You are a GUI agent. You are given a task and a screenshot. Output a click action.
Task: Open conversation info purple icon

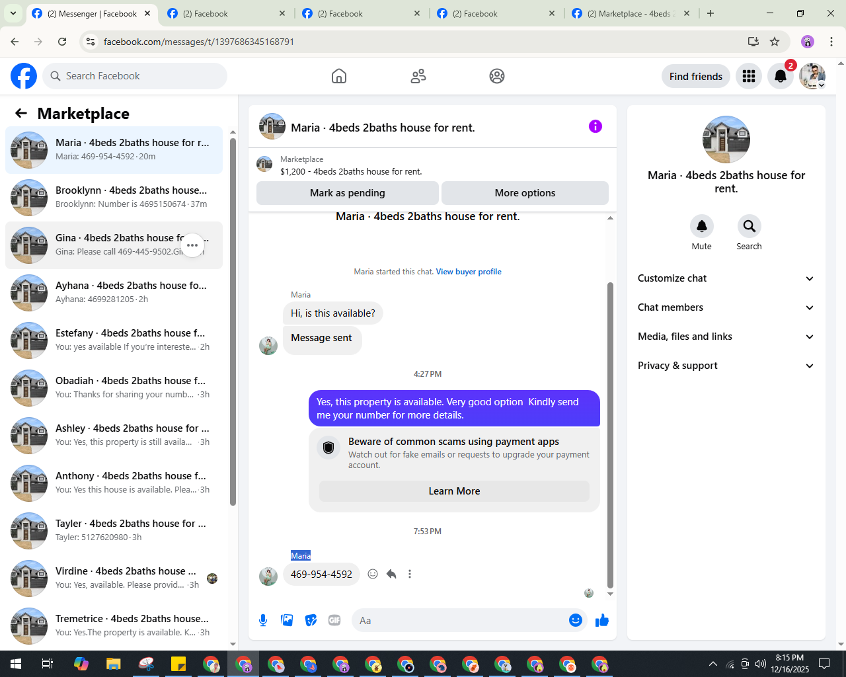coord(596,126)
